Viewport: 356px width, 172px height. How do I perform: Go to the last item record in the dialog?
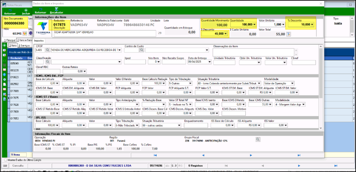tap(299, 155)
